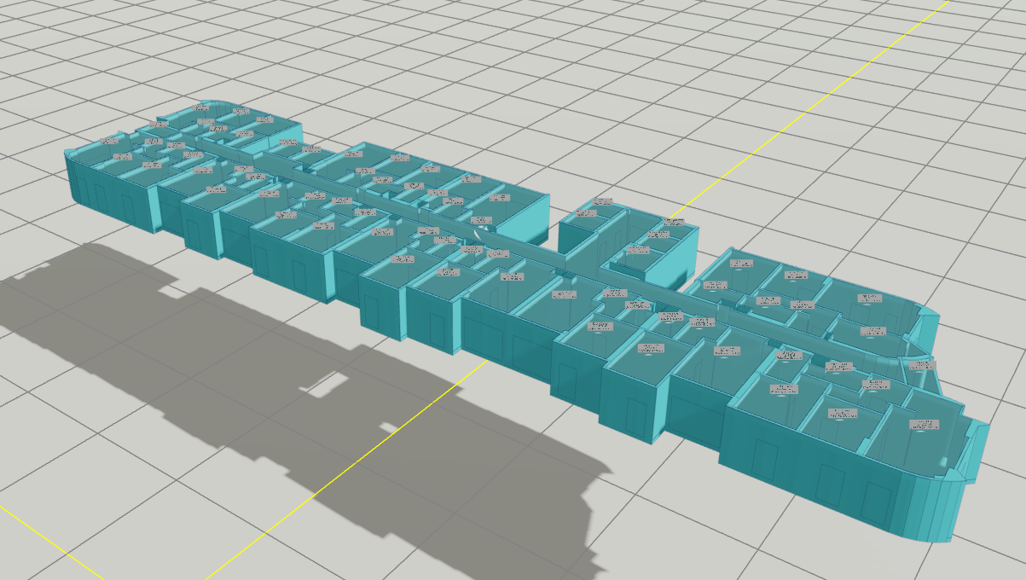
Task: Click the label in the large upper-right wing room
Action: [x=869, y=298]
